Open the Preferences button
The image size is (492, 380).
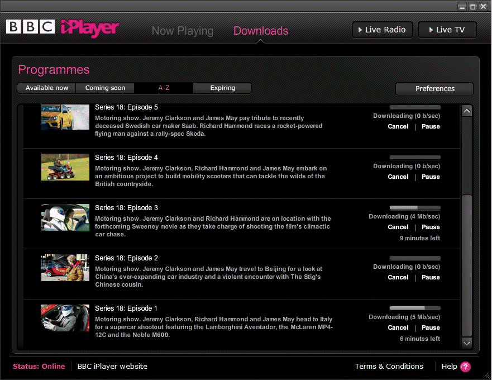(434, 89)
